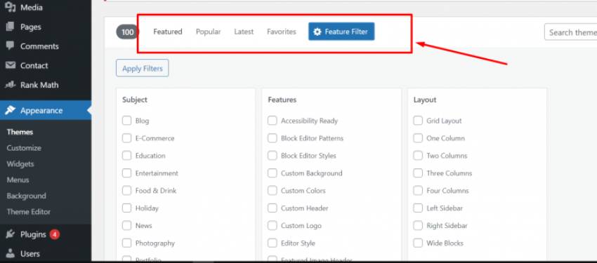Open the Latest themes tab

pos(244,32)
